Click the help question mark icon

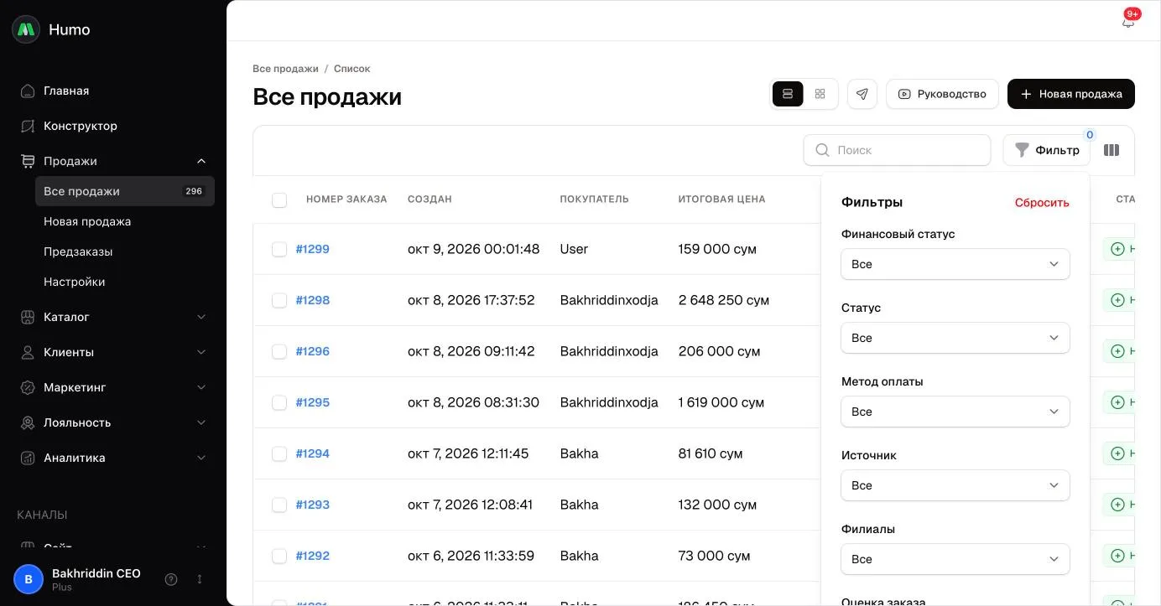pyautogui.click(x=171, y=579)
